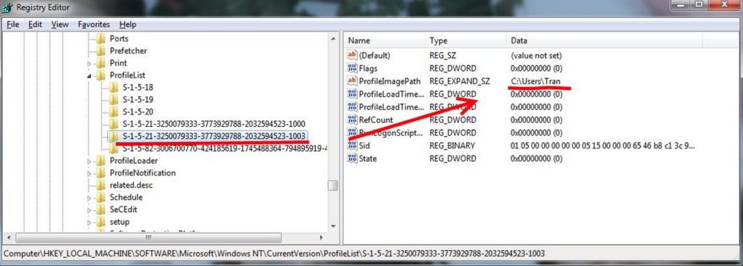Click the Registry Editor app icon in title bar

[7, 7]
